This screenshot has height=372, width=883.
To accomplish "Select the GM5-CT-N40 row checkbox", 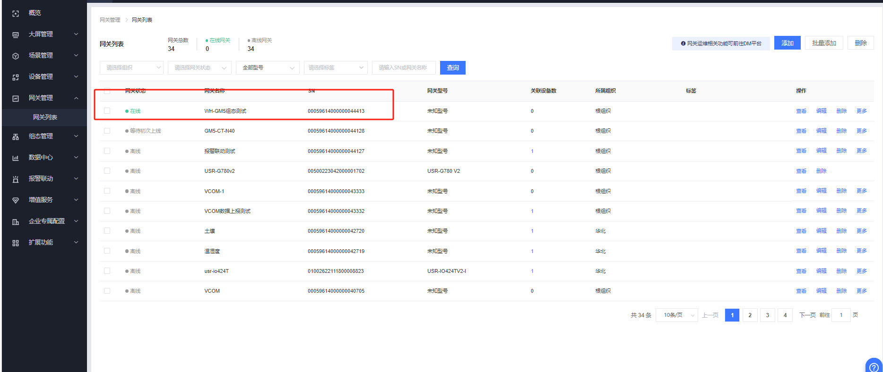I will tap(107, 131).
